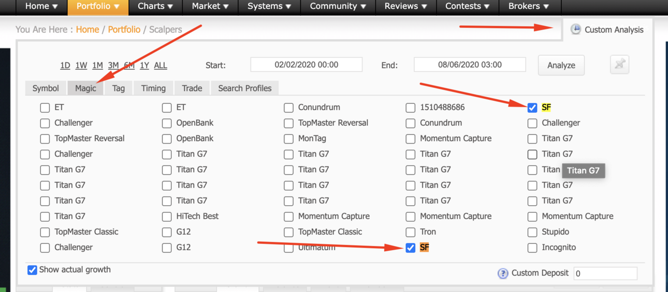Viewport: 668px width, 292px height.
Task: Click the Custom Deposit input field
Action: (x=605, y=273)
